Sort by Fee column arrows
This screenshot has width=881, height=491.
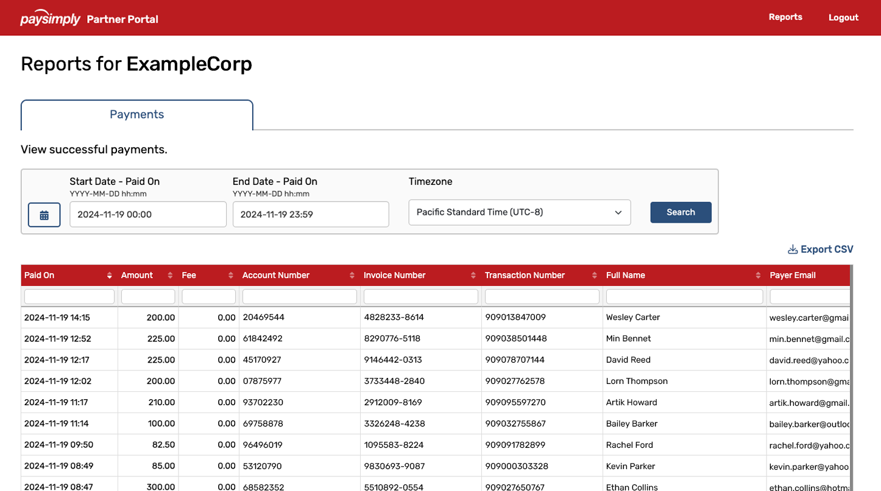pyautogui.click(x=231, y=276)
